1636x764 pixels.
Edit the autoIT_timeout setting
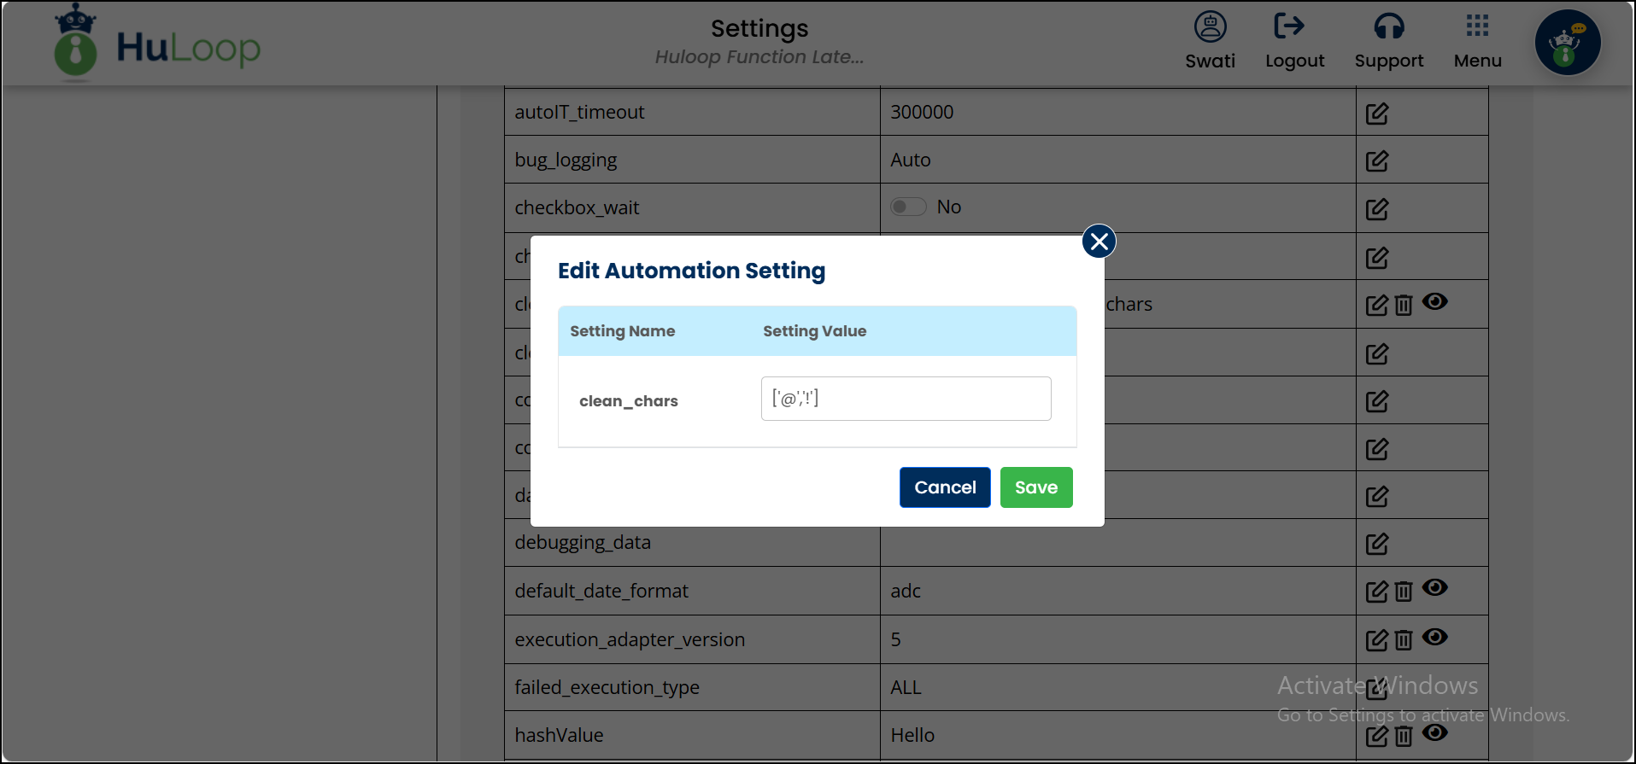coord(1376,114)
